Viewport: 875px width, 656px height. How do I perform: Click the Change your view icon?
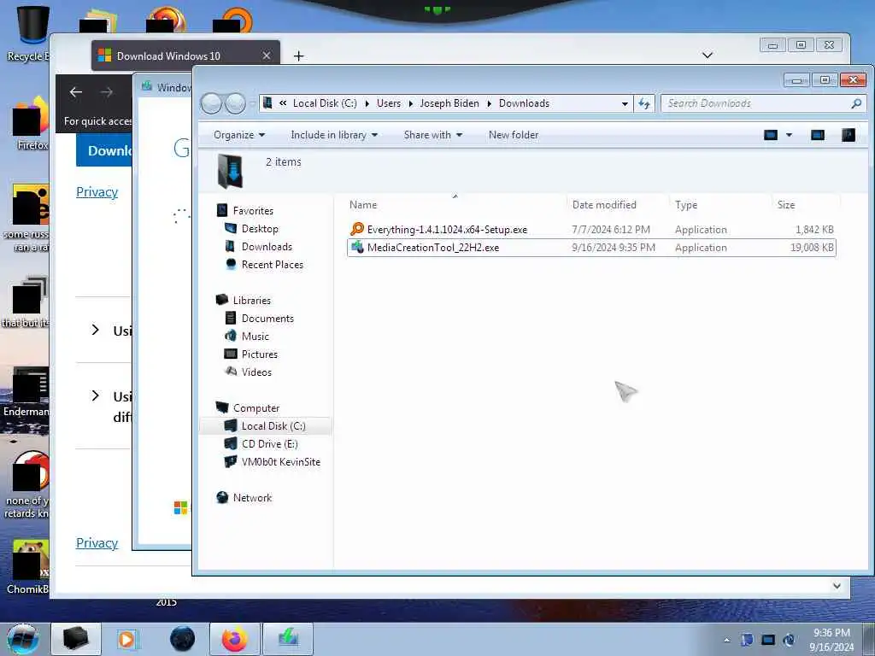[771, 135]
